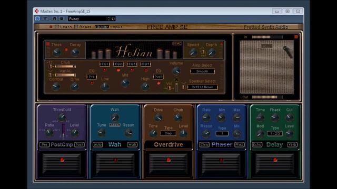
Task: Click the tremolo Speed knob
Action: 193,52
